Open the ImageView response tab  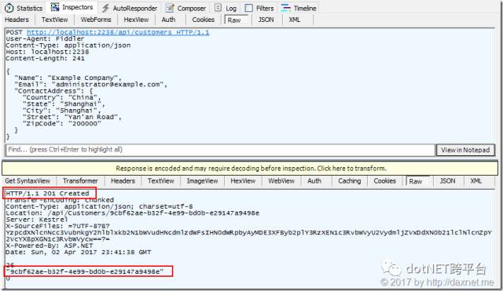click(x=202, y=181)
